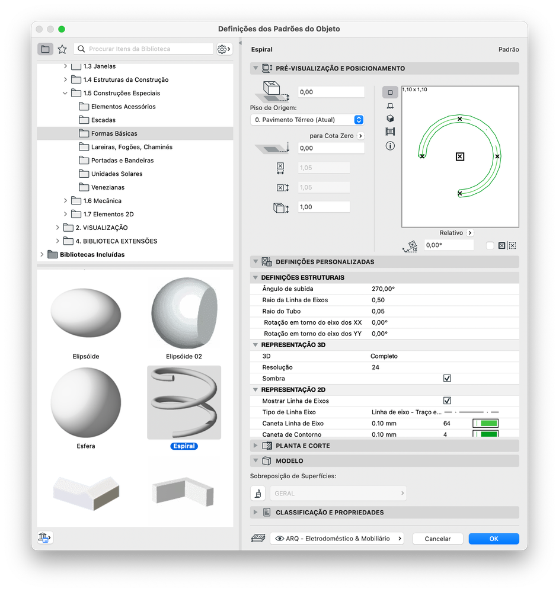The width and height of the screenshot is (559, 592).
Task: Click the mirror anchor icon beside rotation
Action: point(501,246)
